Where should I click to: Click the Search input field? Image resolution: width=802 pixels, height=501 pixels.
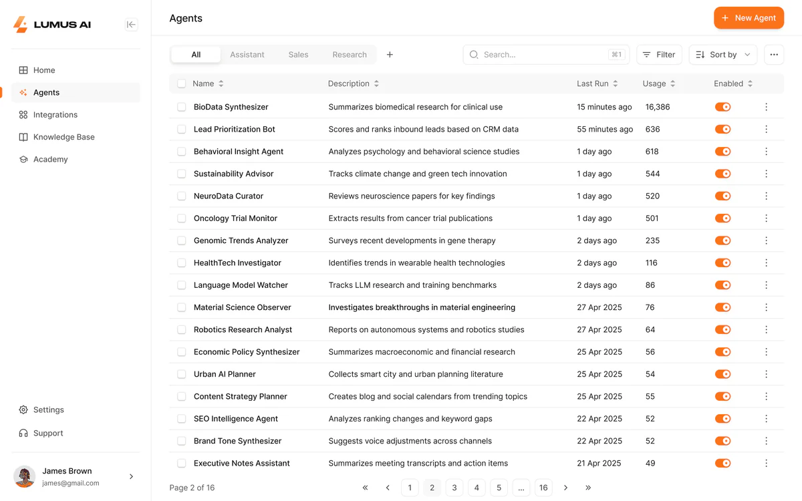pos(546,55)
